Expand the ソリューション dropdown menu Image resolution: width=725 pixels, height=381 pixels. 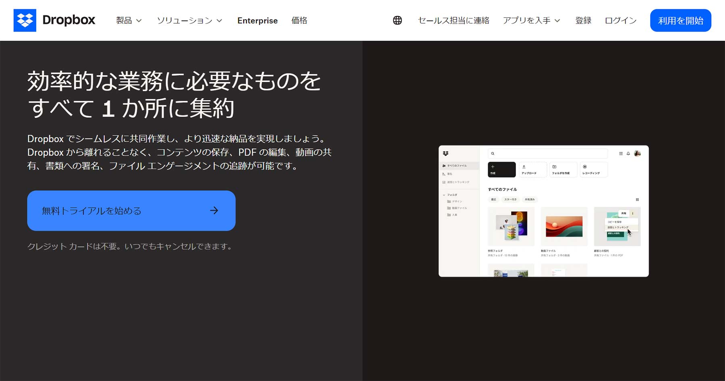click(x=189, y=21)
